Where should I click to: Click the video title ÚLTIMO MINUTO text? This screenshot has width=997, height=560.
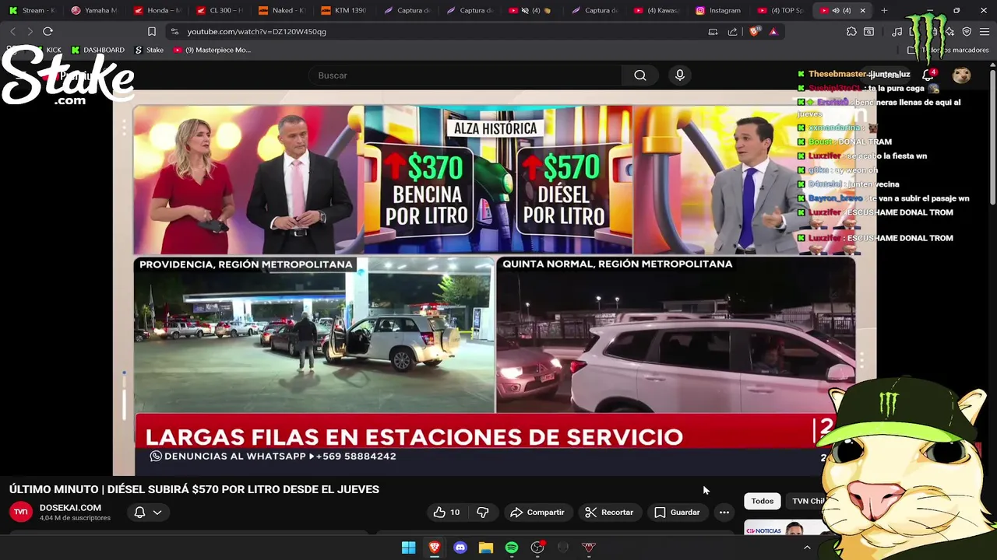coord(194,489)
